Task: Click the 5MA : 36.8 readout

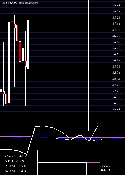Action: pyautogui.click(x=14, y=161)
